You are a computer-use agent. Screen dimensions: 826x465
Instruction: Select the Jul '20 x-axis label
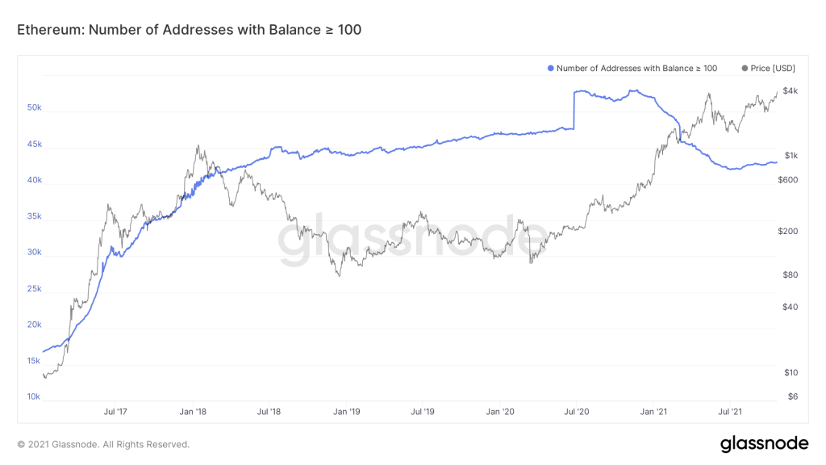tap(577, 412)
